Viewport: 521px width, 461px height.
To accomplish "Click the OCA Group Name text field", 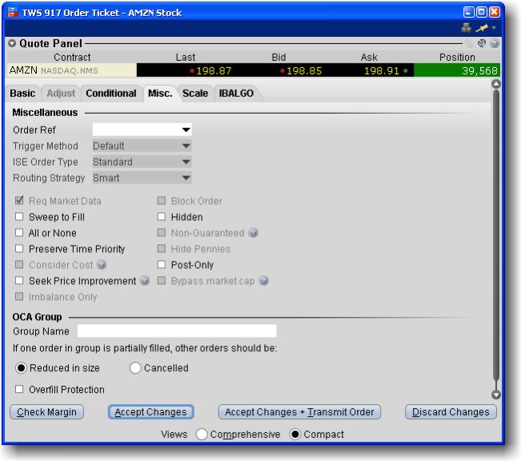I will (176, 331).
